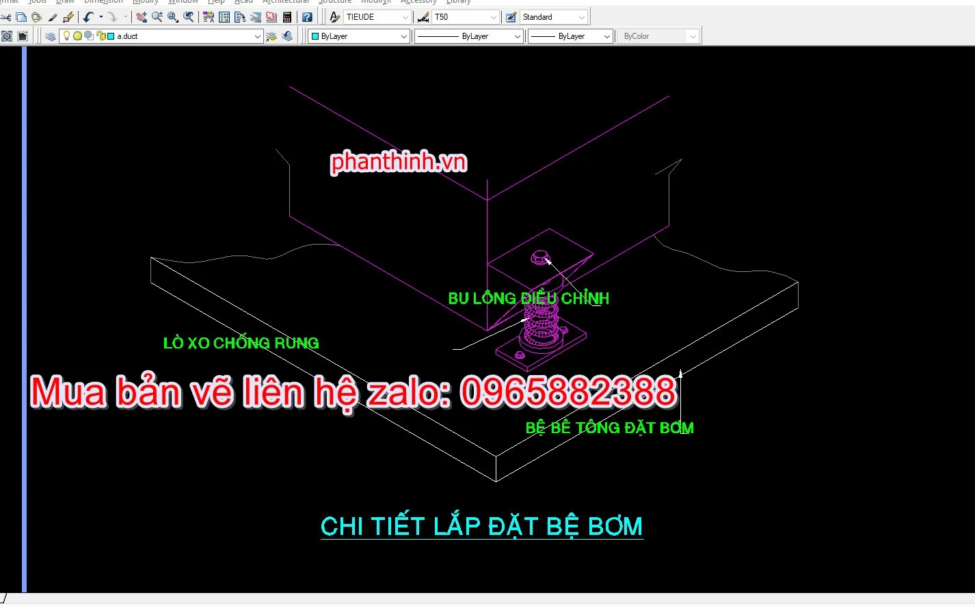Click the Paste clipboard icon
This screenshot has height=606, width=975.
click(37, 17)
